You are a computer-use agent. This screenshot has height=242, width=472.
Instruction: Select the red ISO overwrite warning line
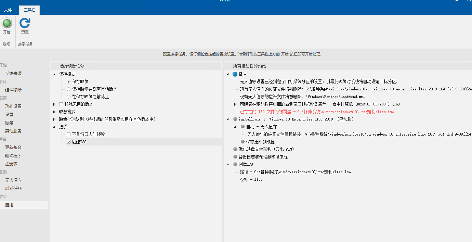pyautogui.click(x=317, y=112)
